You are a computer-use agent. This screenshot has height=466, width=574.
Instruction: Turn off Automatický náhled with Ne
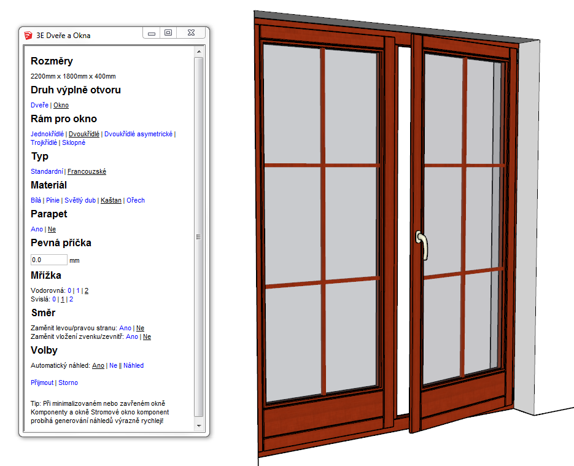click(x=113, y=365)
